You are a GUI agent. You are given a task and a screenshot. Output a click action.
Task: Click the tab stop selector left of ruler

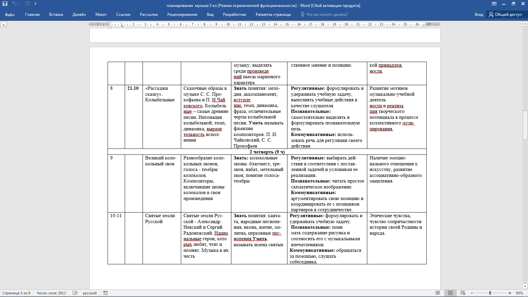[x=4, y=24]
